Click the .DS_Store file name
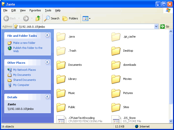Image resolution: width=174 pixels, height=130 pixels. coord(129,118)
